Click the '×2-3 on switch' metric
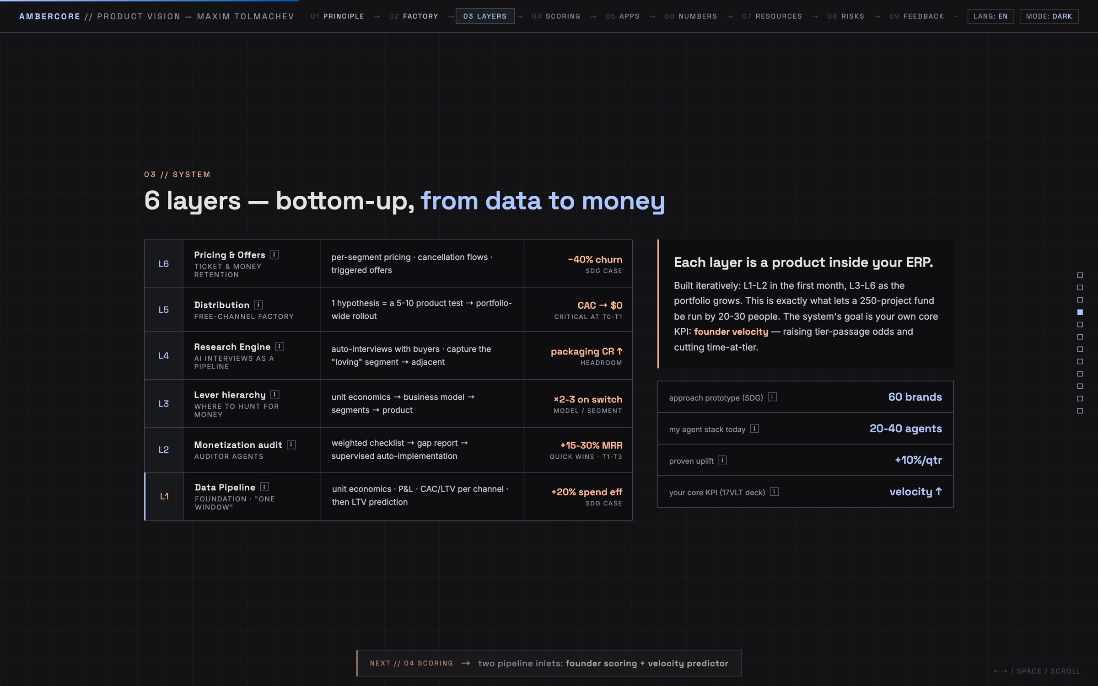Viewport: 1098px width, 686px height. click(588, 399)
